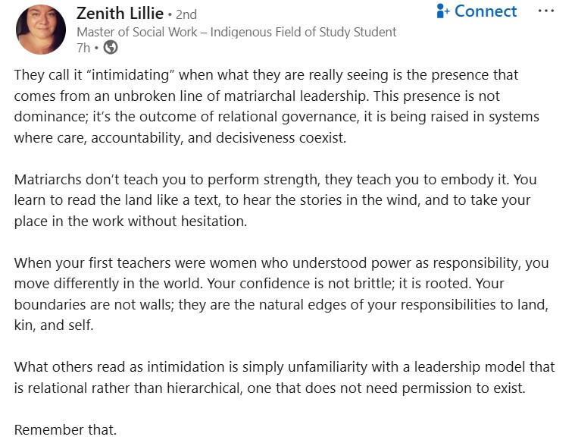
Task: Open the three-dot post options menu
Action: point(545,11)
